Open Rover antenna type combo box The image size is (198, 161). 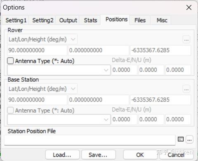click(59, 70)
